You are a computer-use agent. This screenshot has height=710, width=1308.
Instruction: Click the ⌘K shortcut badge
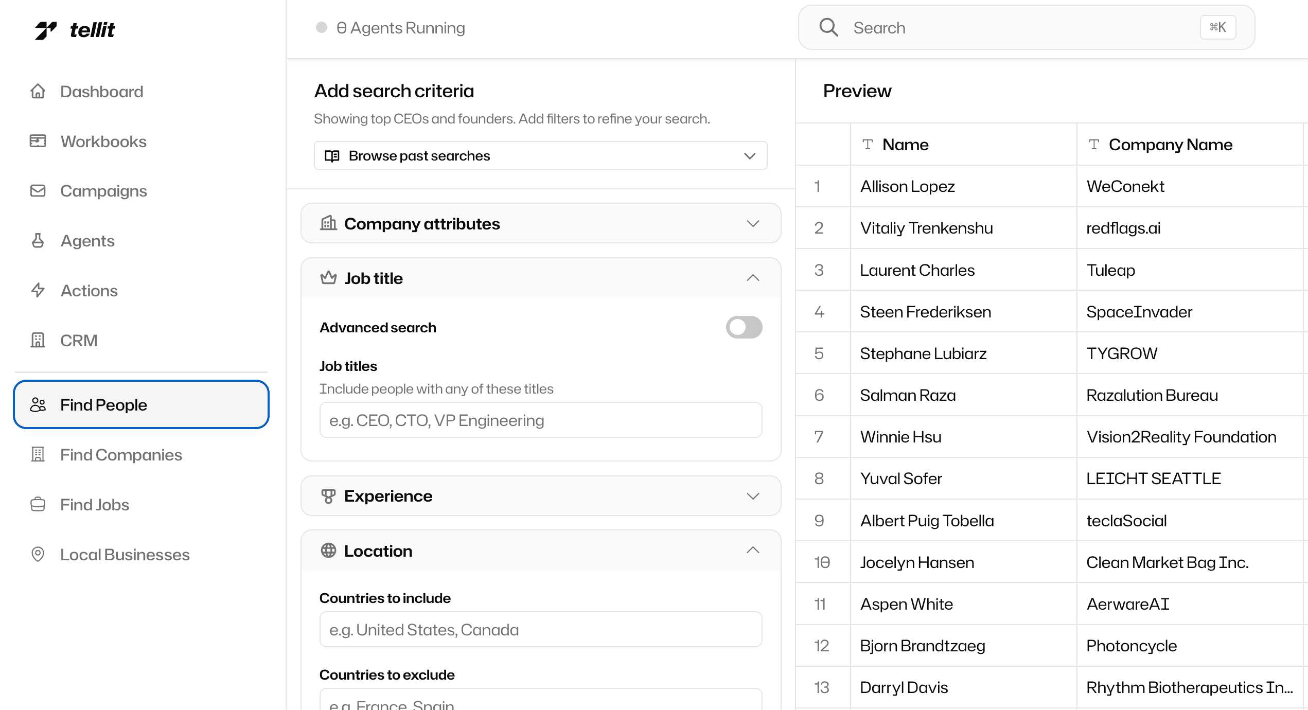(x=1218, y=27)
